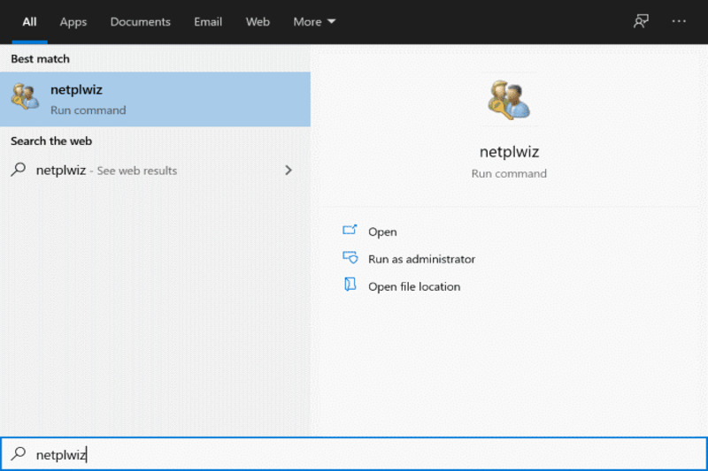Click the netplwiz title in the preview pane
The height and width of the screenshot is (471, 708).
509,152
